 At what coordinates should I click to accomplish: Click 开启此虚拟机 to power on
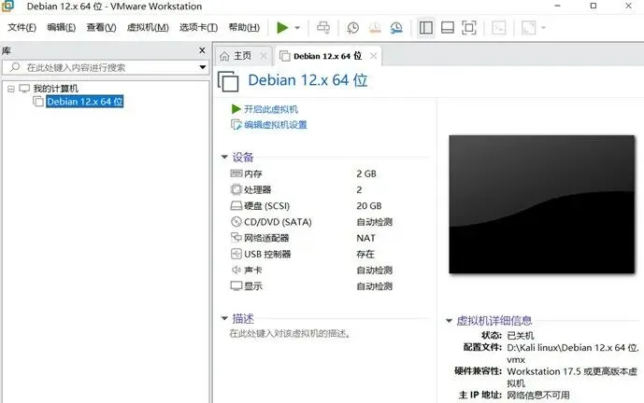coord(271,109)
